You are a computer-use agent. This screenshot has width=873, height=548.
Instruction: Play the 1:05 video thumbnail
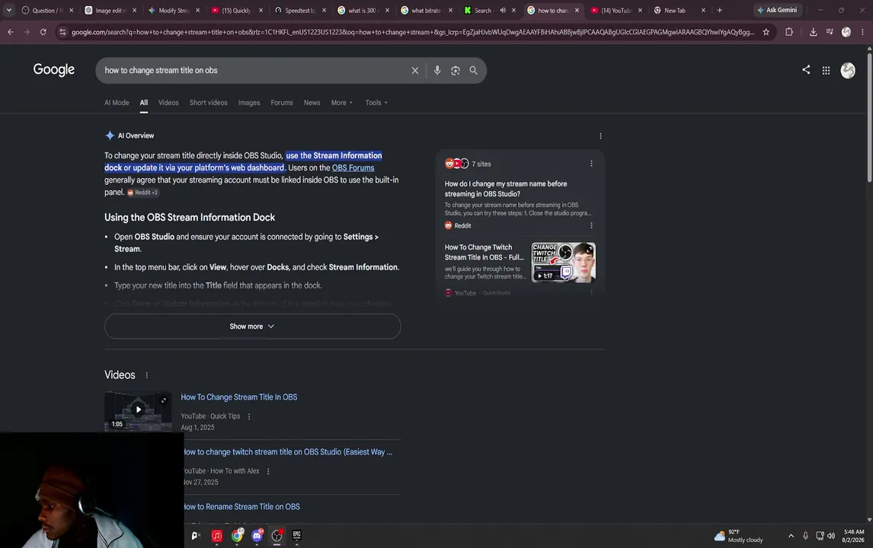click(138, 410)
